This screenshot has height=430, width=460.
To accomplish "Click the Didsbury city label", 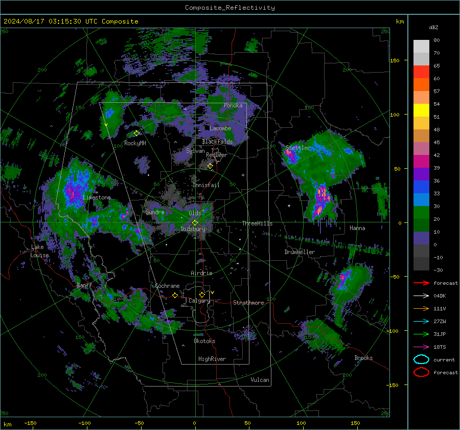I will pos(193,229).
